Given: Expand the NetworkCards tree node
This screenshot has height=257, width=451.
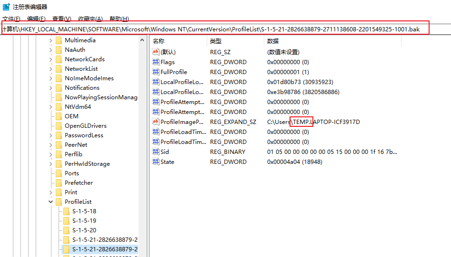Looking at the screenshot, I should point(50,59).
